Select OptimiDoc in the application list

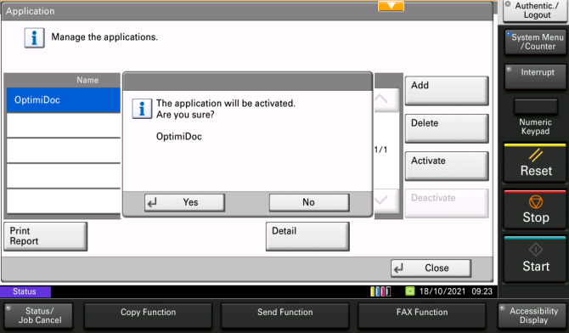tap(64, 100)
